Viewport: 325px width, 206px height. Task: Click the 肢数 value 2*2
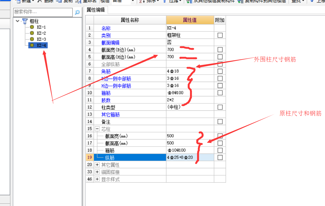click(190, 100)
